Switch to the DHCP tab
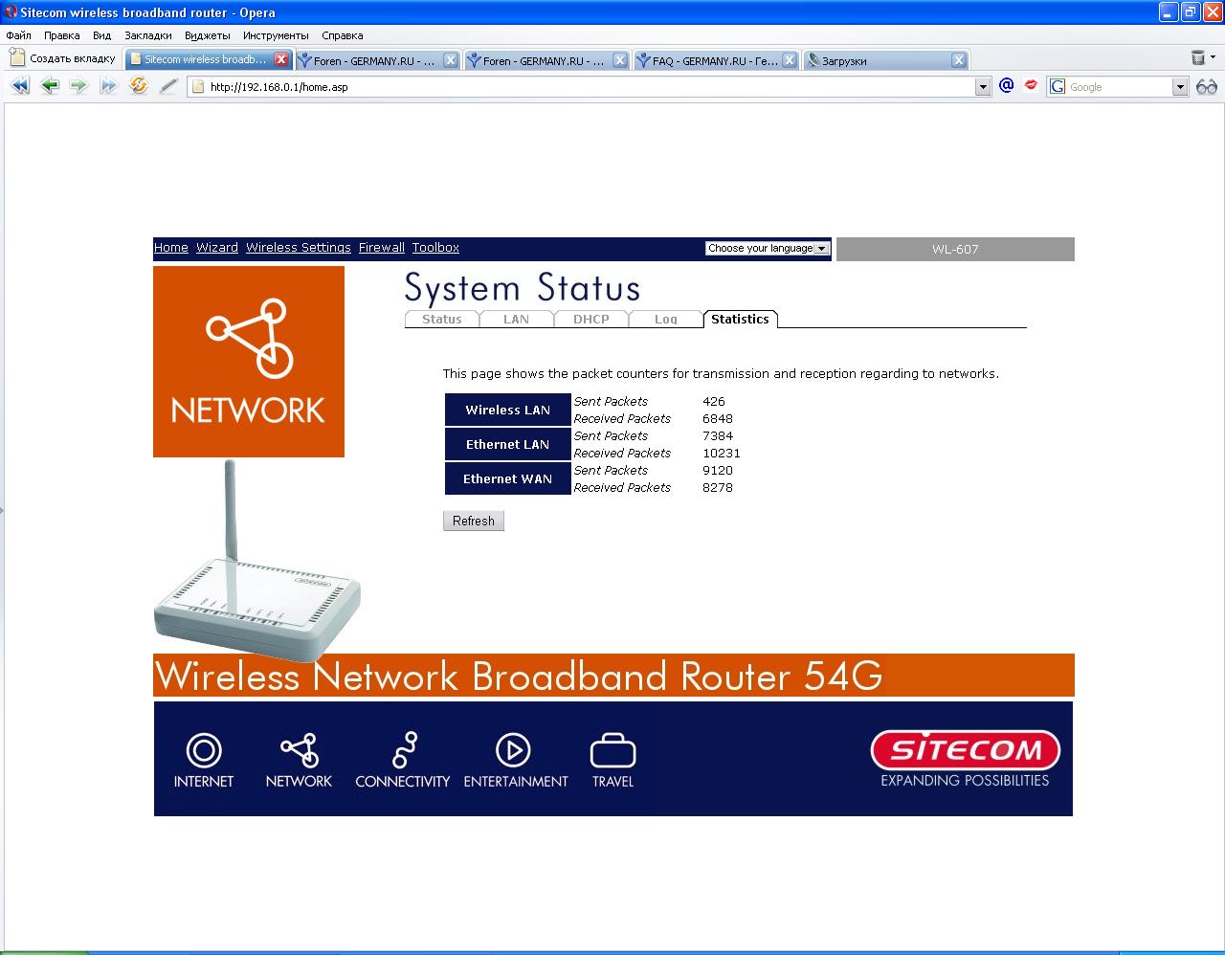The height and width of the screenshot is (955, 1225). pos(591,319)
